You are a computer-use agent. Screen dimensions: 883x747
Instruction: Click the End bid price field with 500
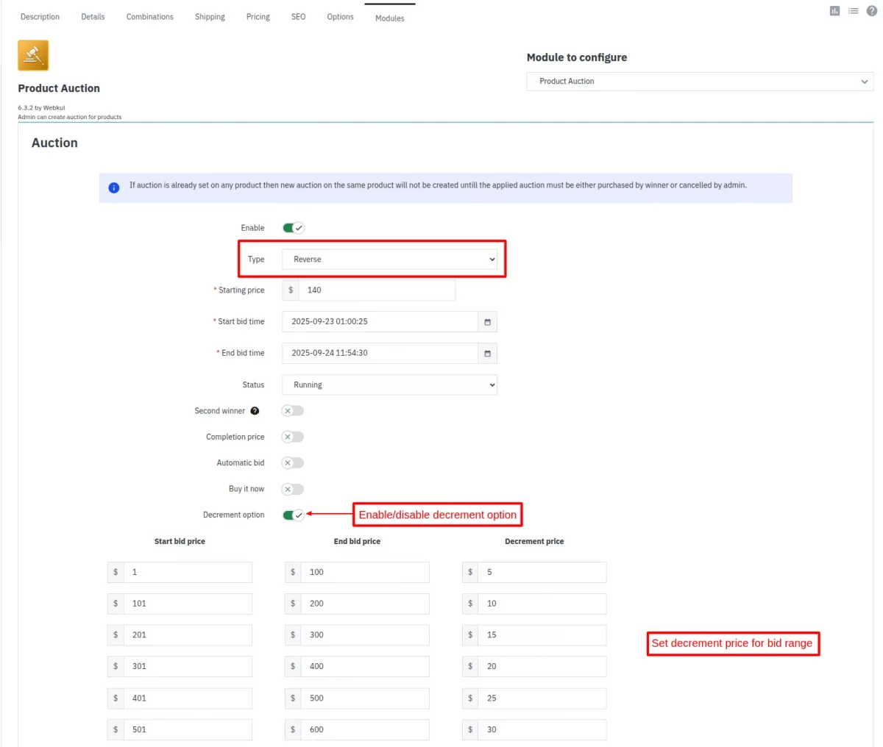point(365,698)
